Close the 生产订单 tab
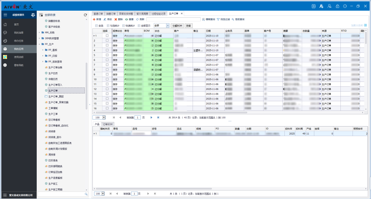The image size is (371, 199). pos(182,13)
